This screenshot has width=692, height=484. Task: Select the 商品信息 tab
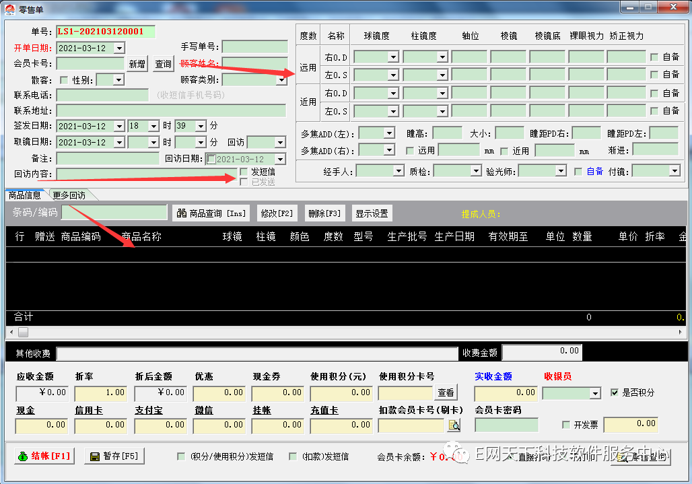pos(25,195)
